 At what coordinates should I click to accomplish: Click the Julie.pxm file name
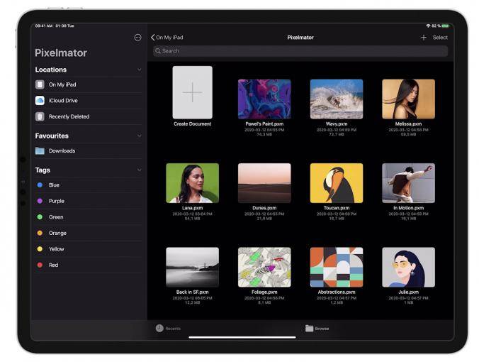click(408, 292)
